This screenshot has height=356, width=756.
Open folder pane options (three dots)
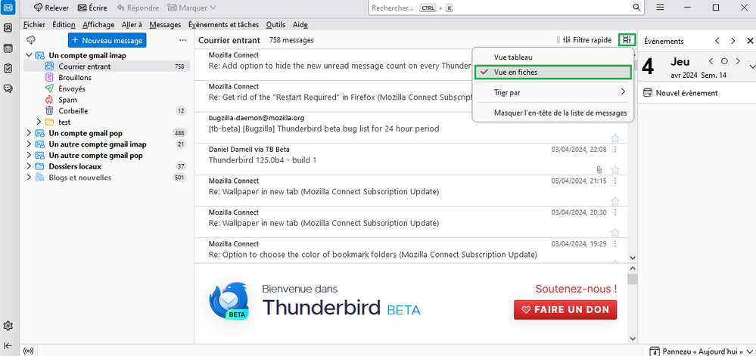click(x=182, y=40)
